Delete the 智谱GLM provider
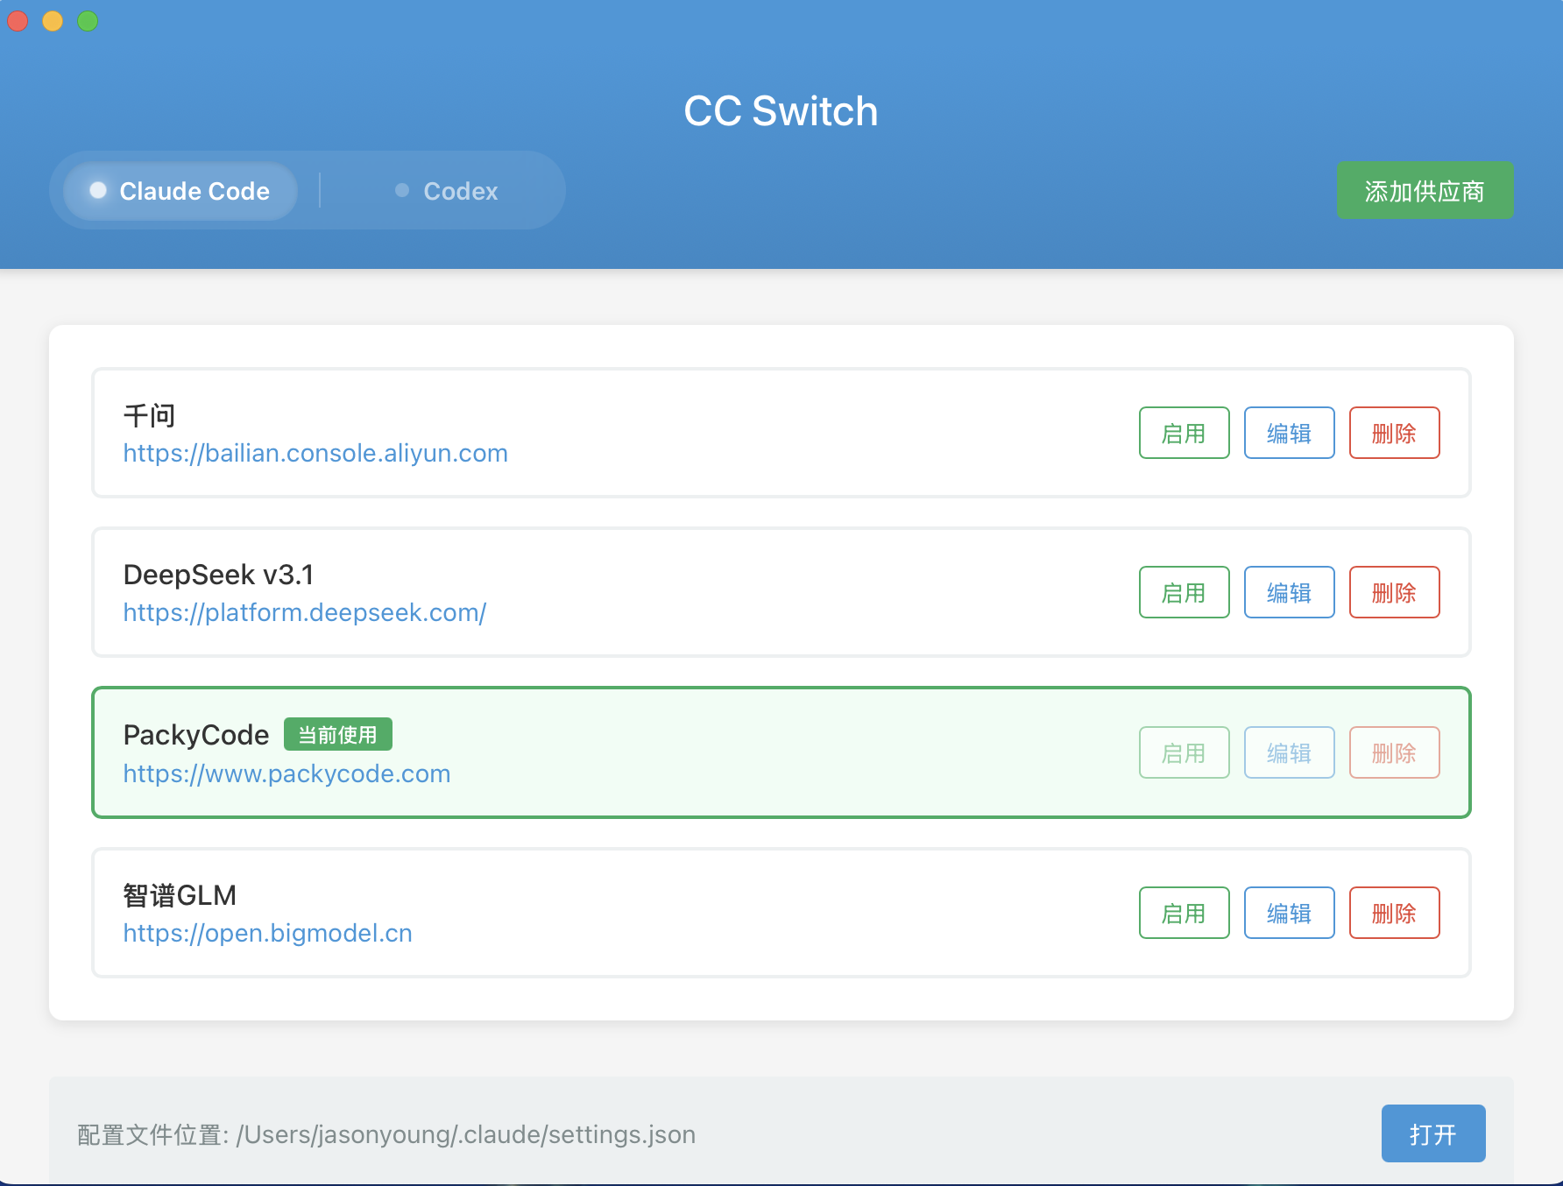 (x=1394, y=913)
